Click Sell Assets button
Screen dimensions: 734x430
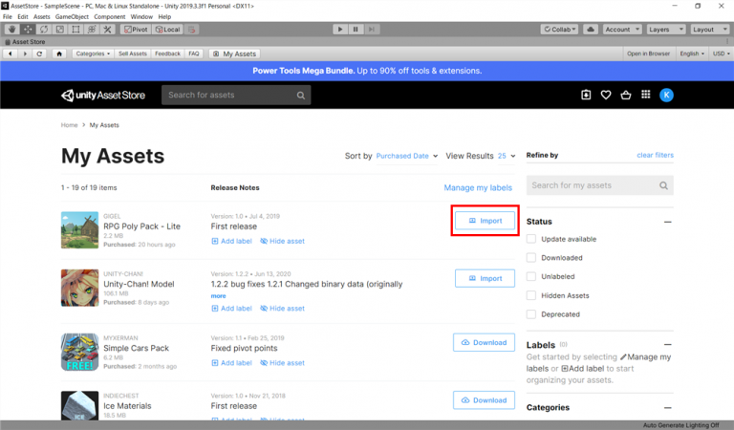[133, 54]
